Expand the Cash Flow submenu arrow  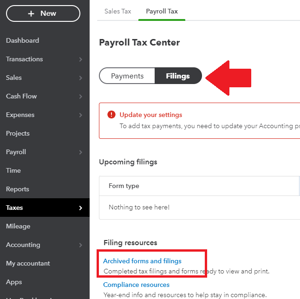pyautogui.click(x=81, y=97)
